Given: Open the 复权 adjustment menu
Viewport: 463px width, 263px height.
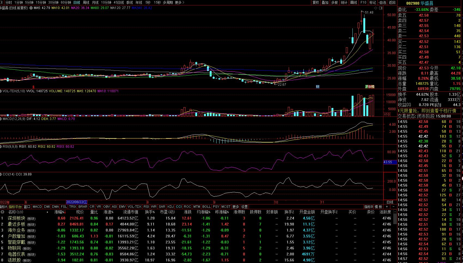Looking at the screenshot, I should click(316, 2).
